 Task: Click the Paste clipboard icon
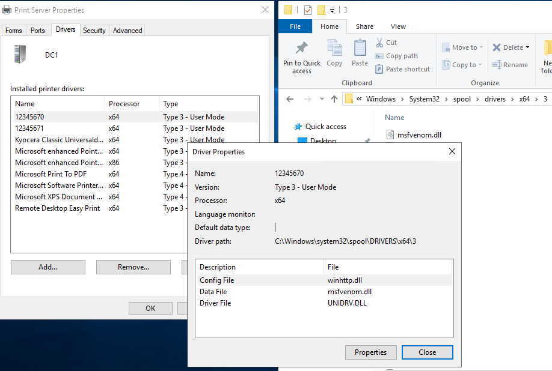coord(360,48)
